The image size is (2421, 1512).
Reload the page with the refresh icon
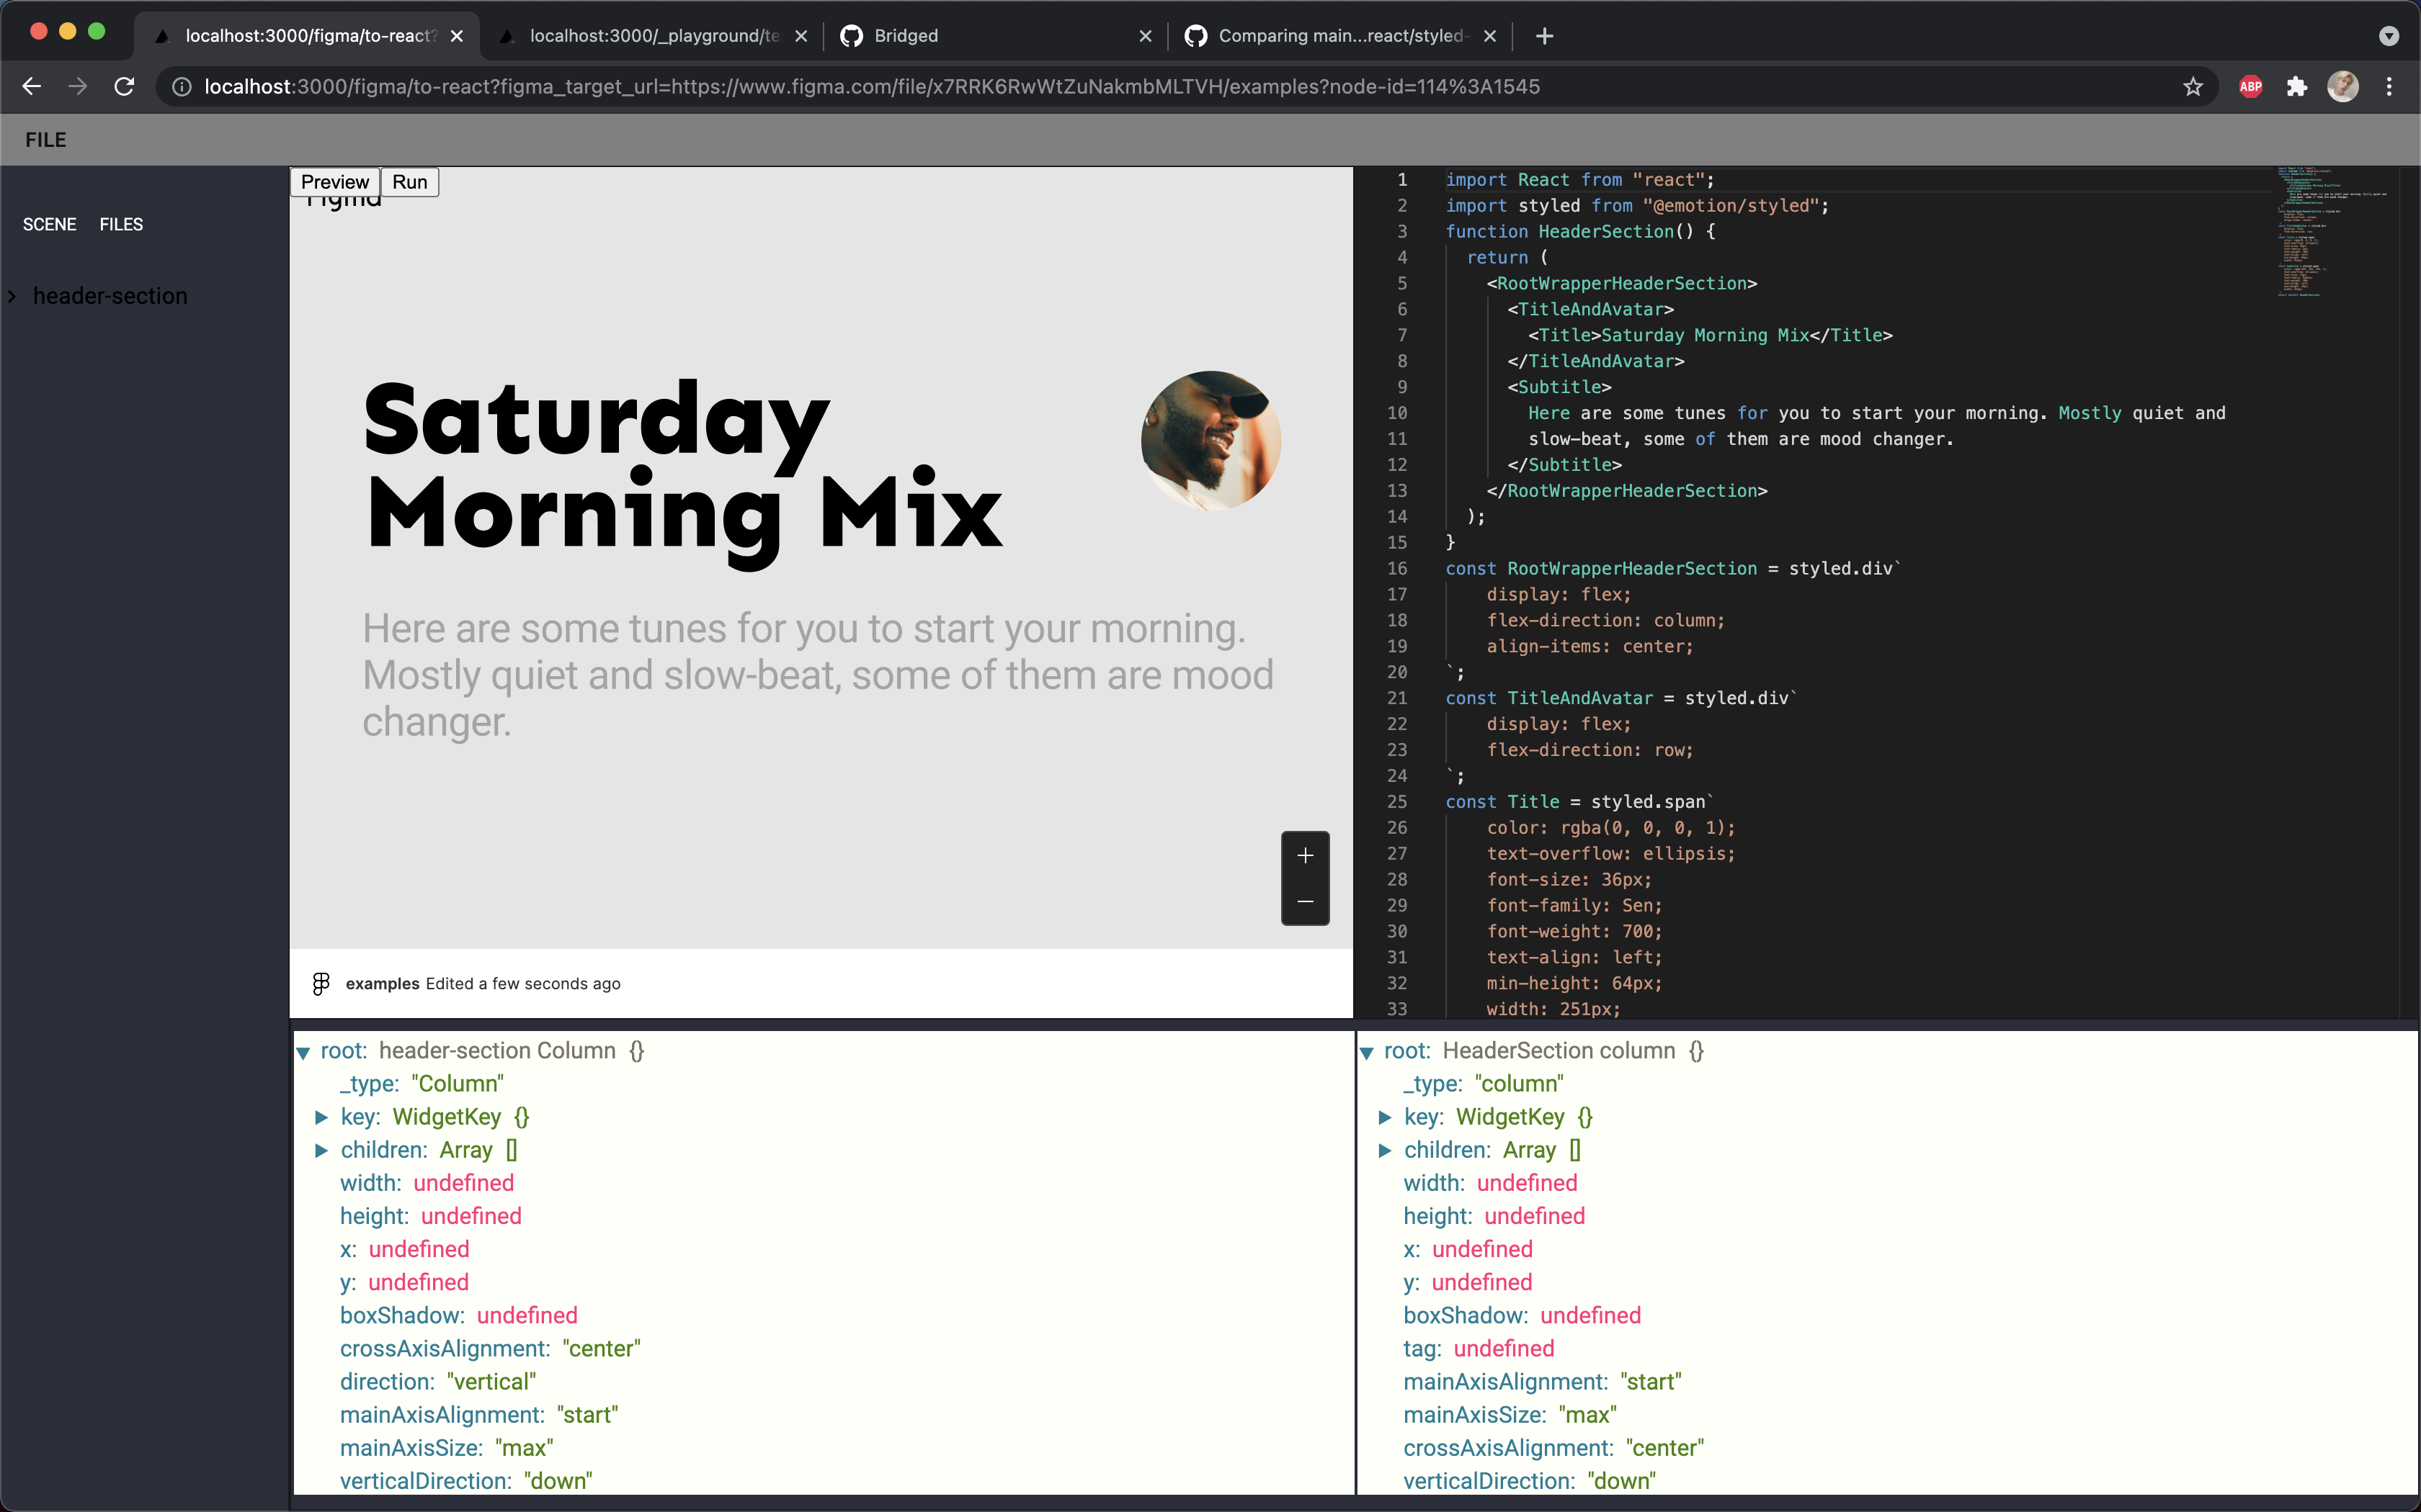124,87
